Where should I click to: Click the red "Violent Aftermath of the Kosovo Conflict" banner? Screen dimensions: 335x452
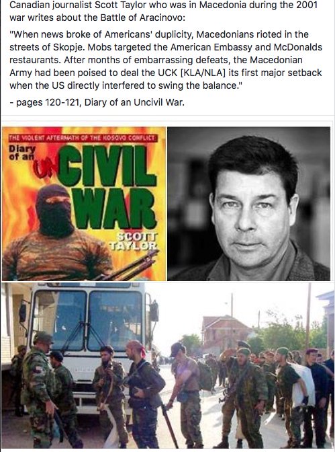coord(83,138)
